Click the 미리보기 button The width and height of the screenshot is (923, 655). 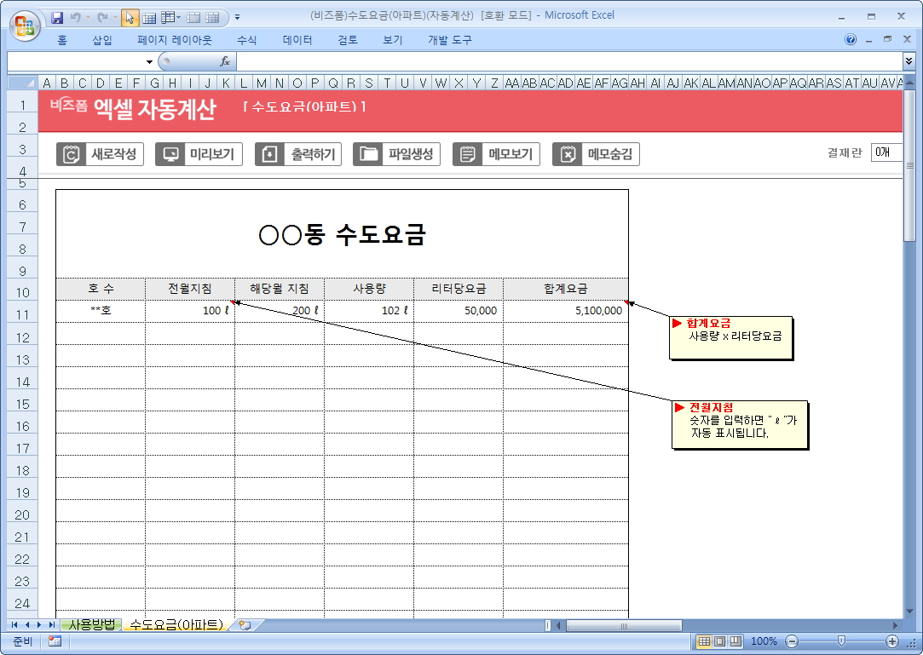(x=199, y=154)
